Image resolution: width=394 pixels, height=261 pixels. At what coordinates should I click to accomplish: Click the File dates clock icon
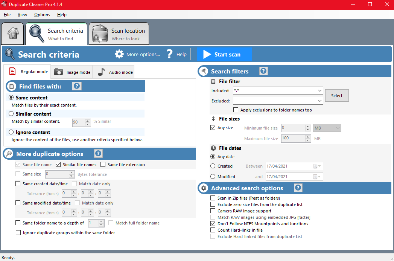click(x=213, y=148)
